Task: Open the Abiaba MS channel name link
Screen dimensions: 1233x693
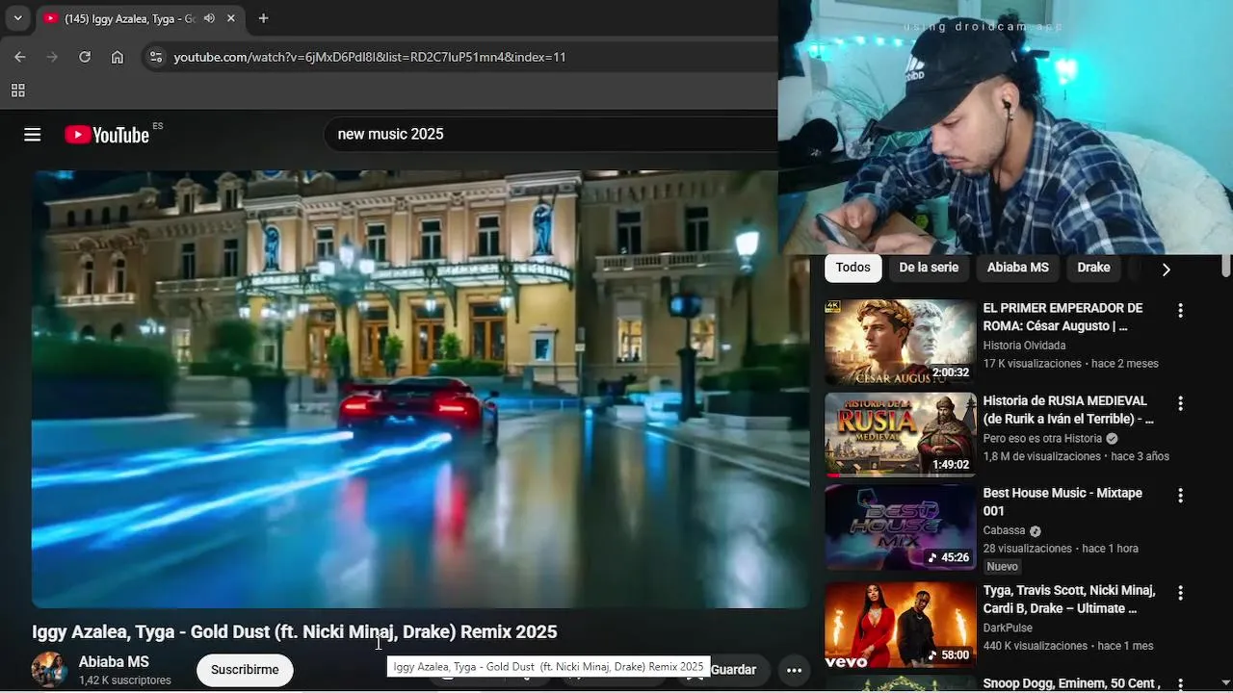Action: tap(114, 662)
